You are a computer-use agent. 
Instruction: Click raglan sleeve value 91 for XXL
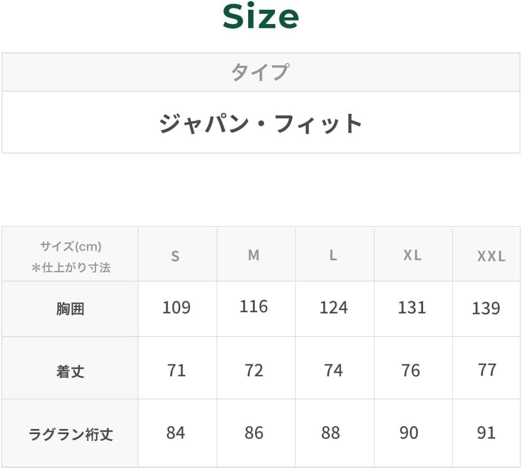(x=486, y=432)
